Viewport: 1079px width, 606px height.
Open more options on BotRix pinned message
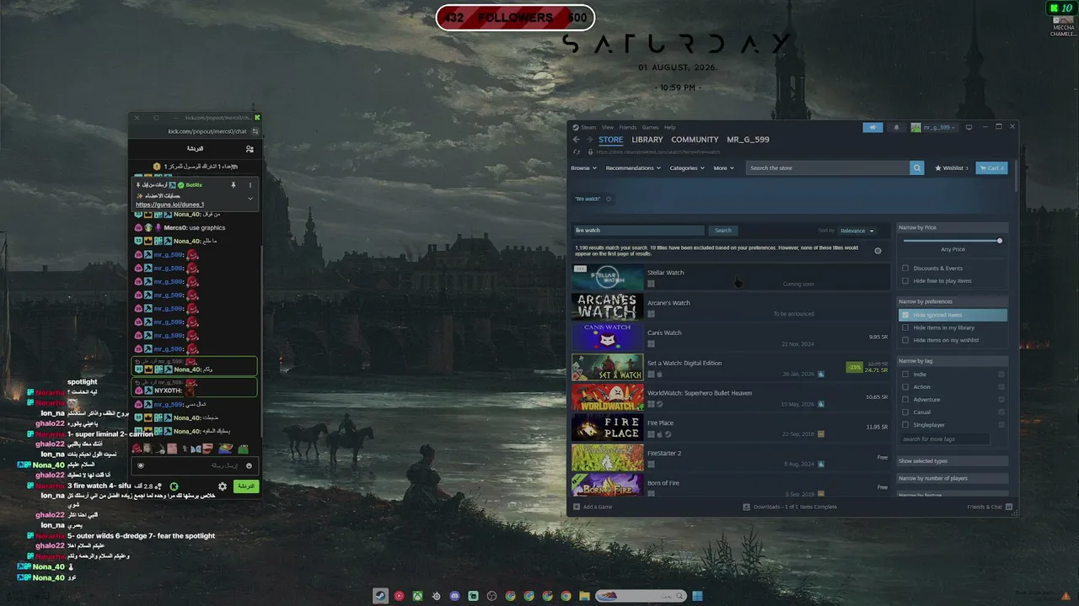250,185
